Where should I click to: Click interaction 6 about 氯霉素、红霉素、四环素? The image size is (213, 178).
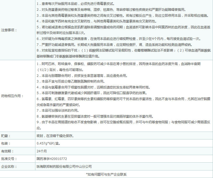pyautogui.click(x=123, y=102)
